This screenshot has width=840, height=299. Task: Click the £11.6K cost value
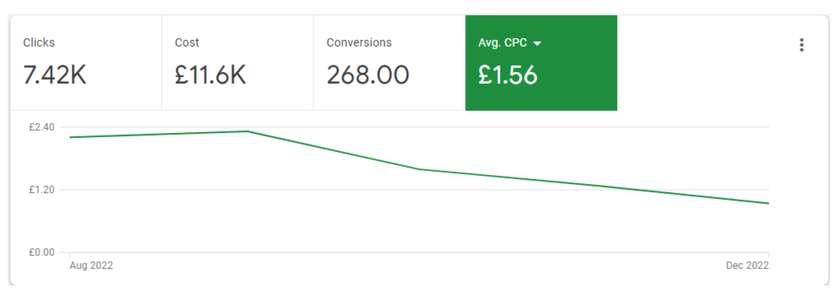pos(210,75)
